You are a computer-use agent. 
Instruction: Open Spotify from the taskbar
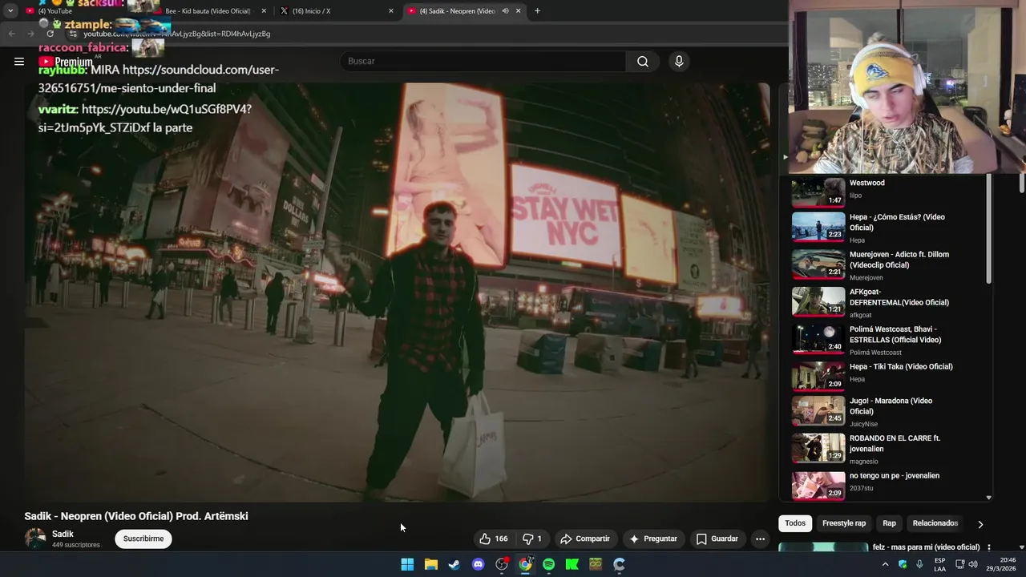548,564
